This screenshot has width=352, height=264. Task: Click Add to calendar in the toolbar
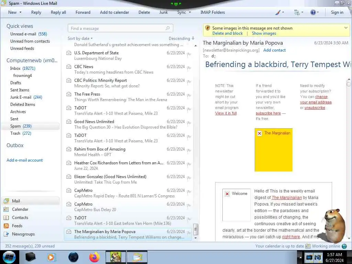pyautogui.click(x=114, y=12)
